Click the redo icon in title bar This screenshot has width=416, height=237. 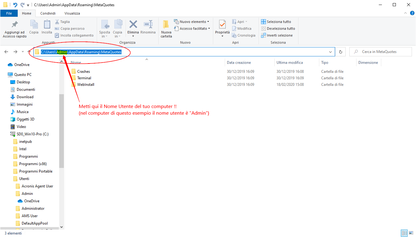coord(22,5)
